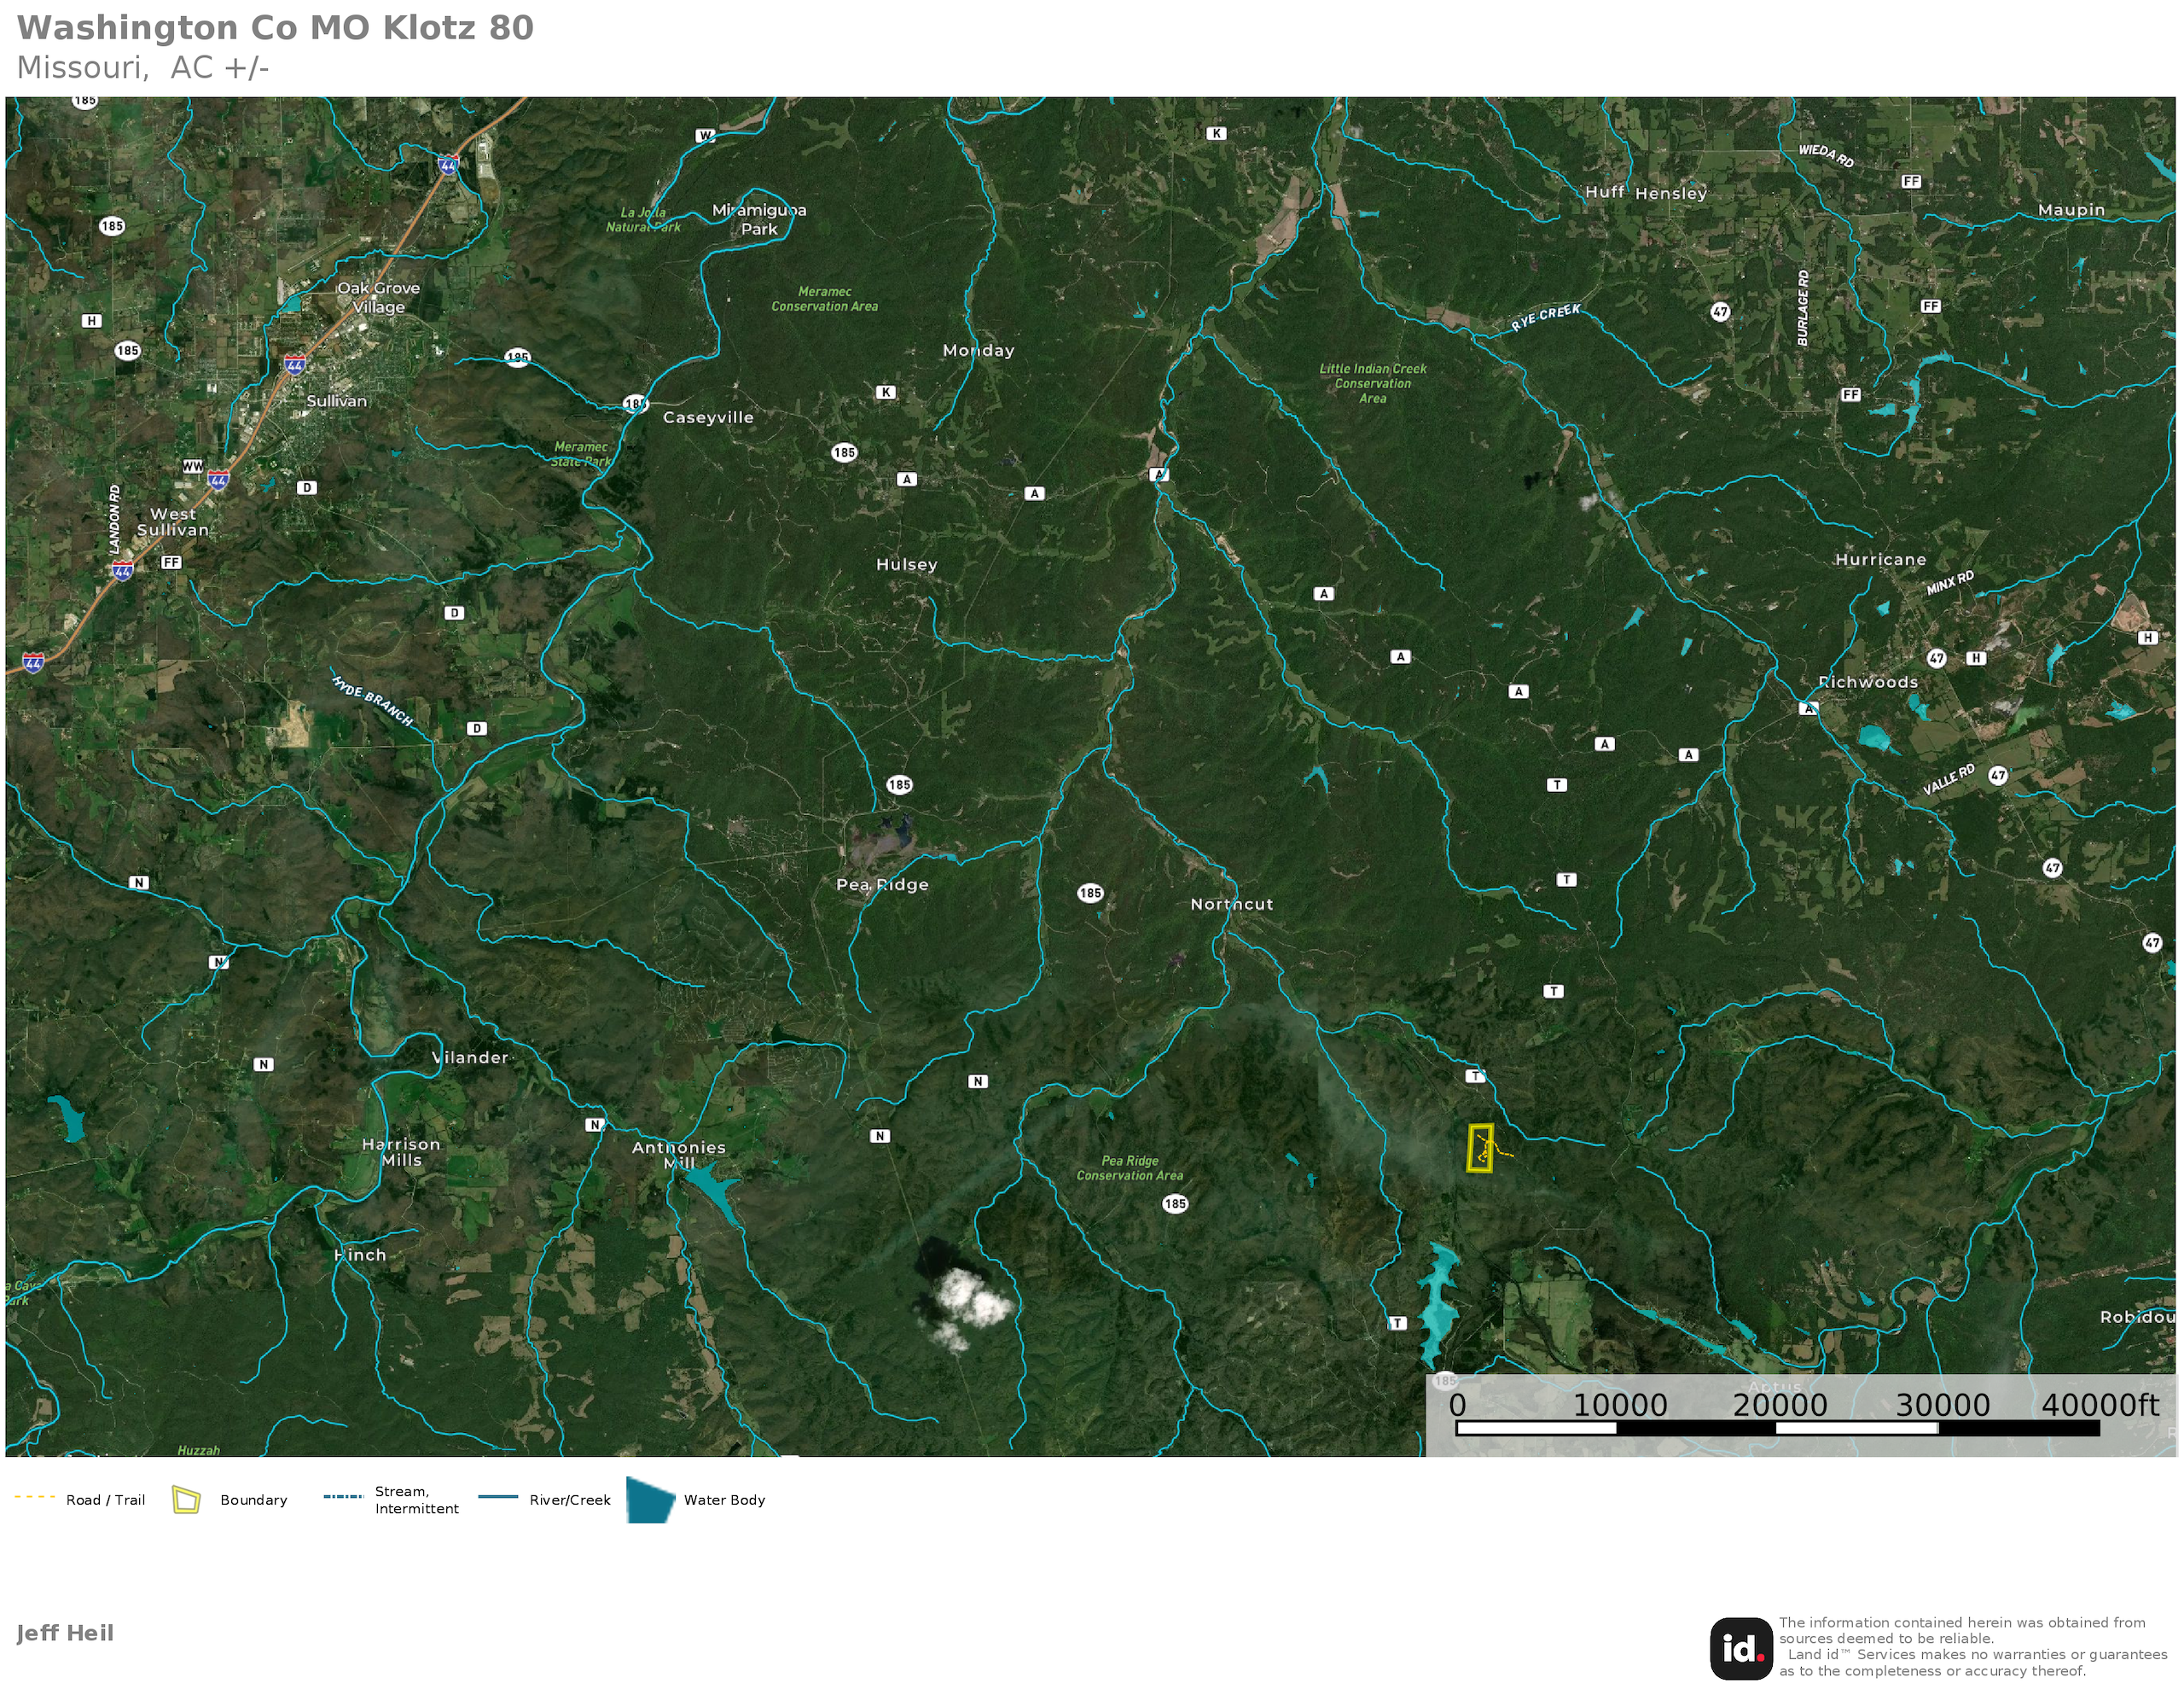
Task: Click the Road / Trail dashed legend icon
Action: pyautogui.click(x=34, y=1498)
